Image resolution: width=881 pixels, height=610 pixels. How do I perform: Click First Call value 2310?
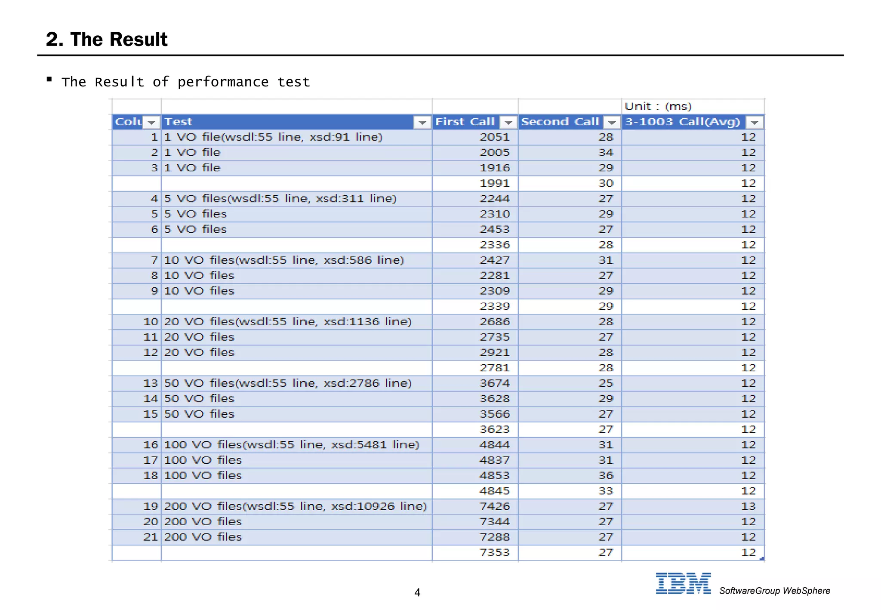click(x=475, y=214)
